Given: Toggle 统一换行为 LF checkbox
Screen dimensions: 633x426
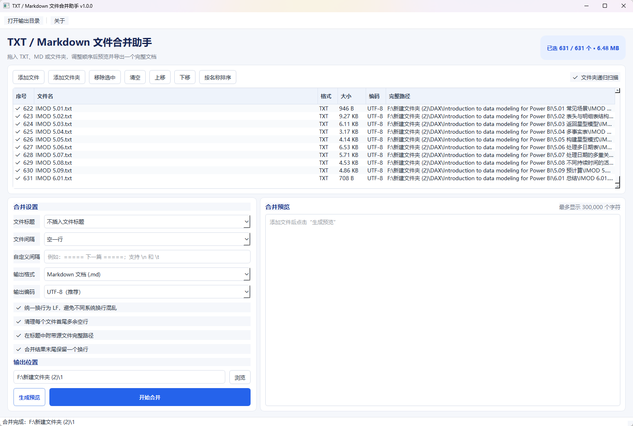Looking at the screenshot, I should 132,308.
